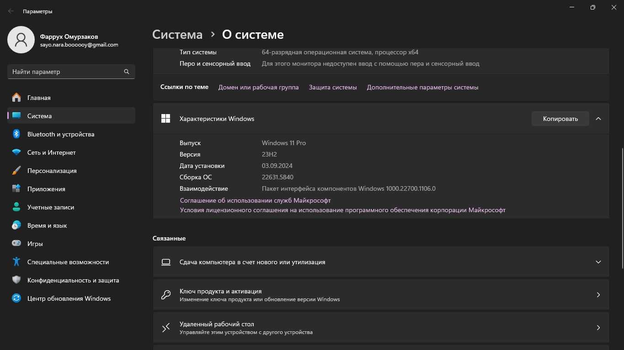Select Bluetooth и устройства section
Viewport: 624px width, 350px height.
[71, 134]
